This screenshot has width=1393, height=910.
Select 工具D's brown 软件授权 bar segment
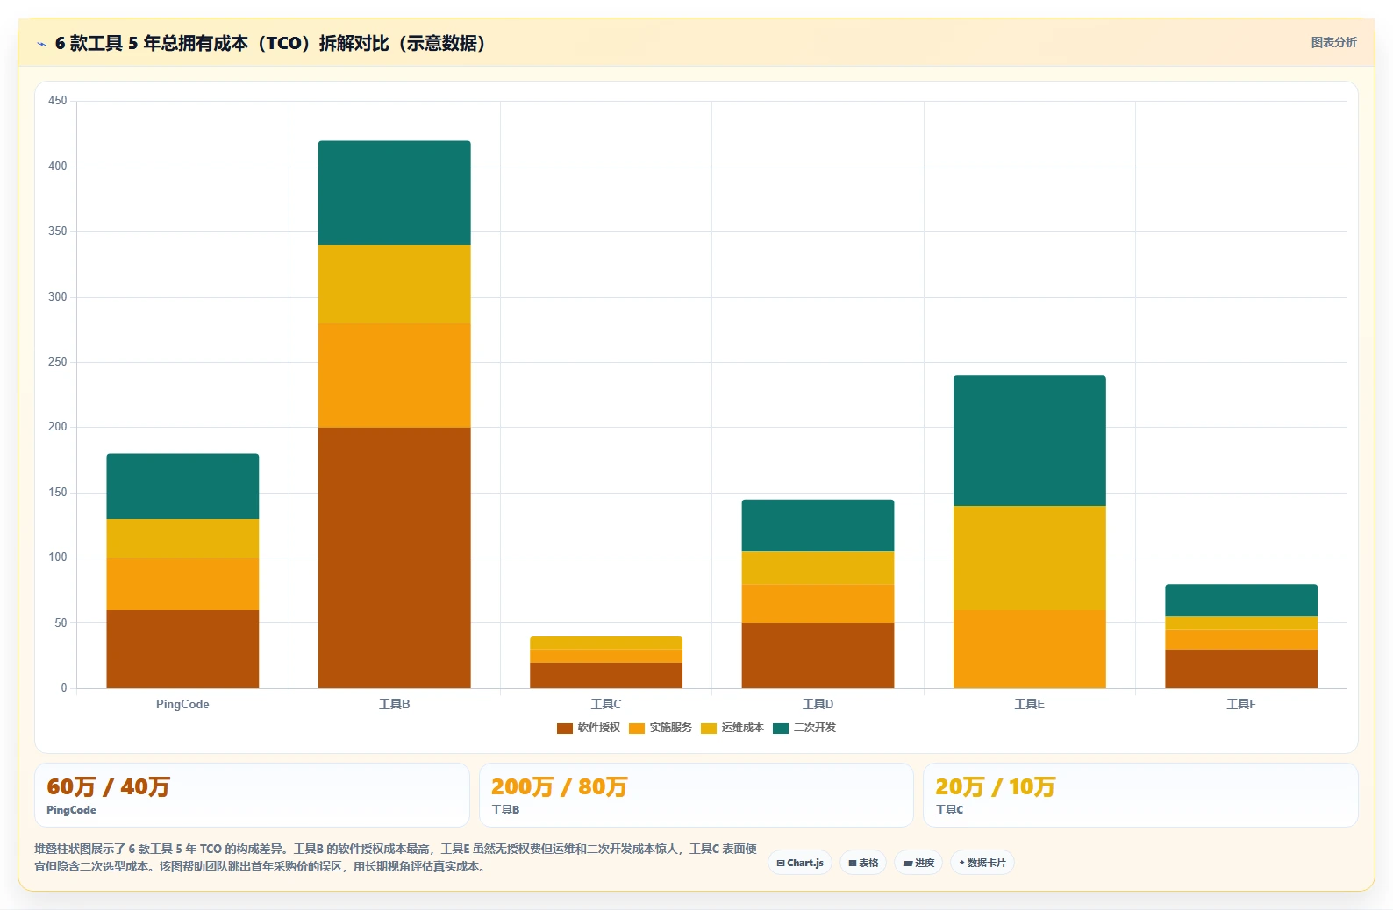818,656
